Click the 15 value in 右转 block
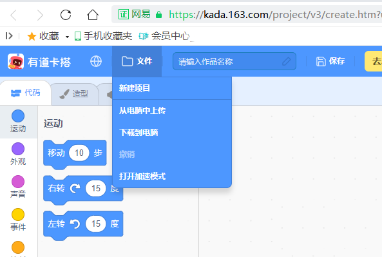382x257 pixels. 96,188
